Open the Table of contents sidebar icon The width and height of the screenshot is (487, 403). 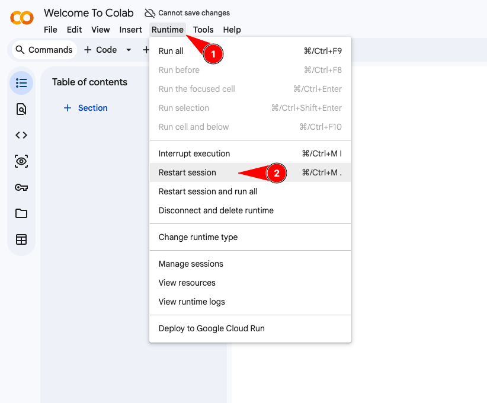(x=21, y=83)
